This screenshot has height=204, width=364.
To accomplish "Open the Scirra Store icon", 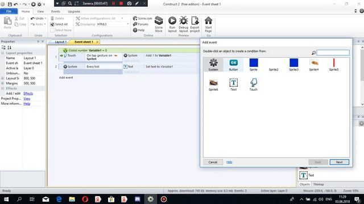I will [x=159, y=24].
